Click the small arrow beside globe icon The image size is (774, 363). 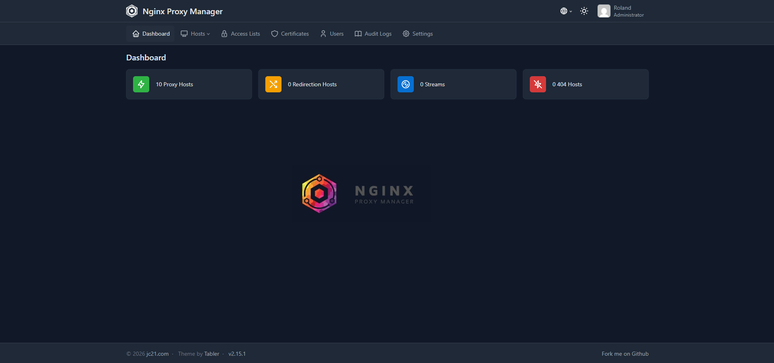(x=571, y=11)
